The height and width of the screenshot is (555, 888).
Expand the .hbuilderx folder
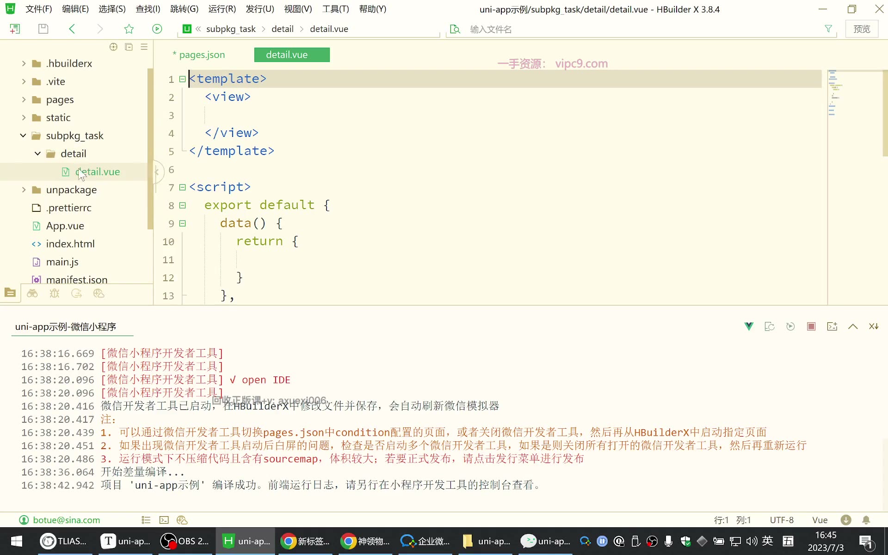coord(24,63)
